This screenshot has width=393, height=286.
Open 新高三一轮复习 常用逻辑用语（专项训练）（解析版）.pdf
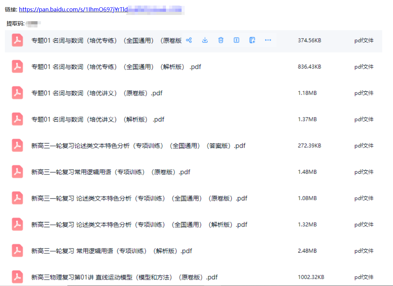[112, 251]
